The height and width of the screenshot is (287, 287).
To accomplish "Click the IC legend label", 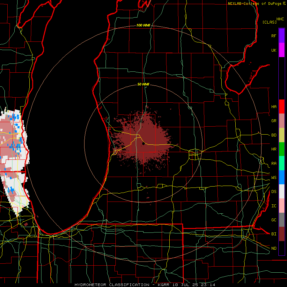I will click(274, 206).
